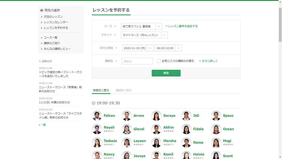Open teacher Marsha's profile picture

(x=156, y=142)
